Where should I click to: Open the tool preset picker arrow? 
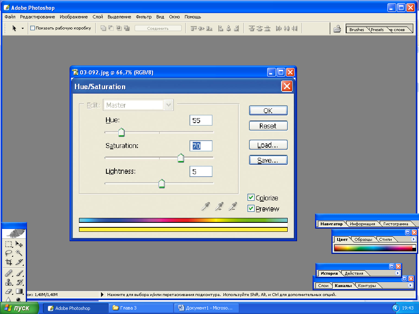tap(23, 28)
